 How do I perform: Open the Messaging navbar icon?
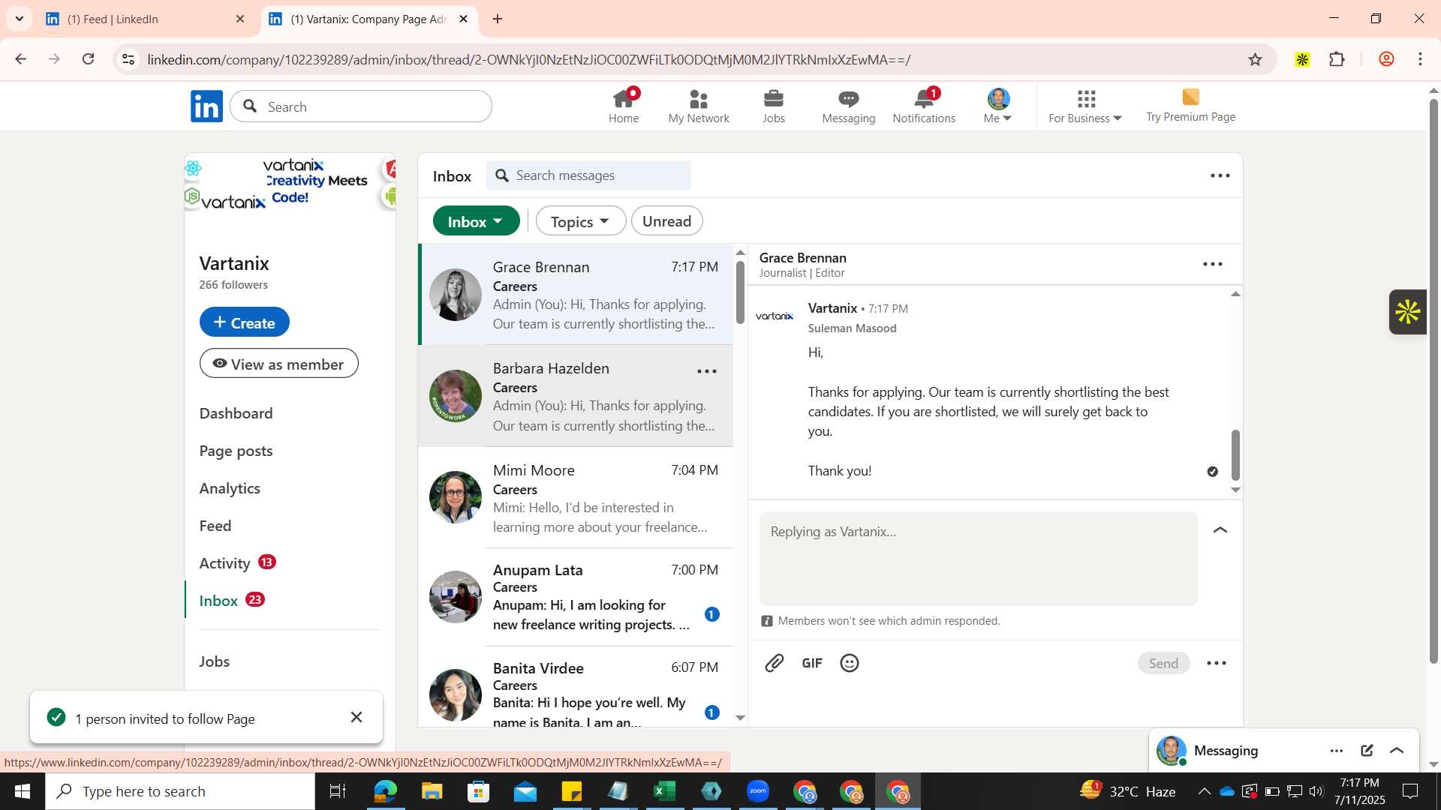(x=848, y=106)
